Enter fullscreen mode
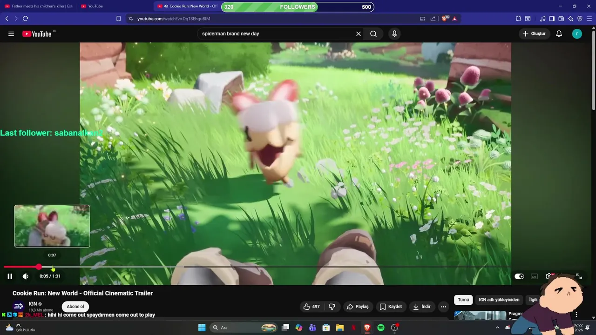 tap(579, 276)
